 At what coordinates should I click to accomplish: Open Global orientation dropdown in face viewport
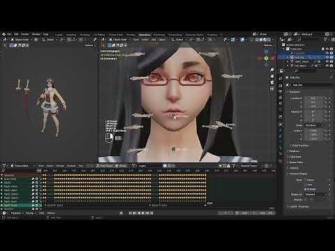(179, 40)
